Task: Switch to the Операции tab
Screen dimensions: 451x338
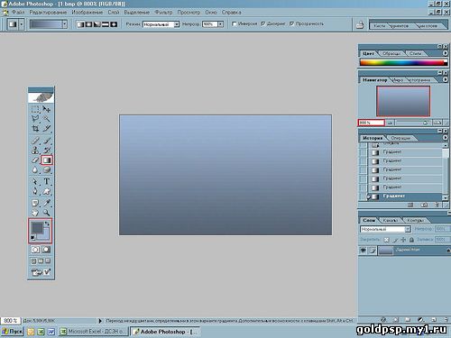Action: point(400,138)
